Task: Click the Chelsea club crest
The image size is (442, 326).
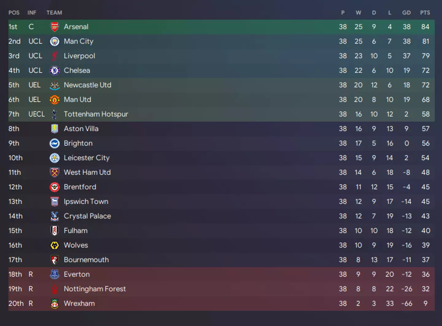Action: coord(54,70)
